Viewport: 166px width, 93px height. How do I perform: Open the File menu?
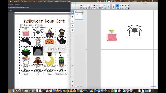(x=22, y=1)
